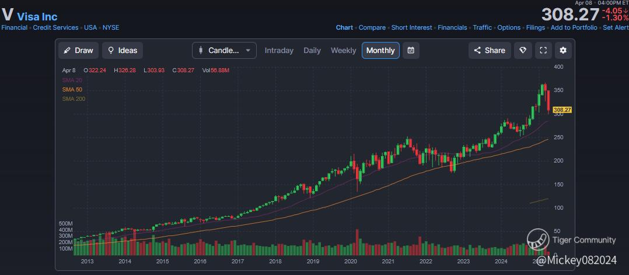The height and width of the screenshot is (275, 629).
Task: Click the Add to Portfolio link
Action: pos(574,27)
